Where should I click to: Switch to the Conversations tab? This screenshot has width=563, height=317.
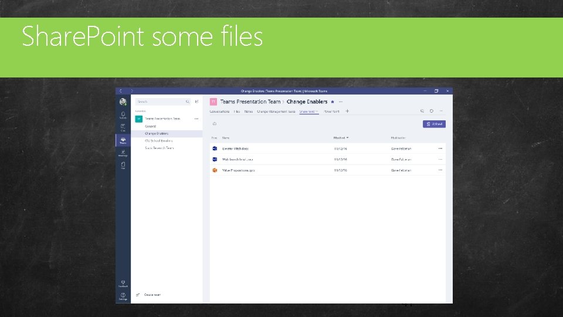[219, 112]
